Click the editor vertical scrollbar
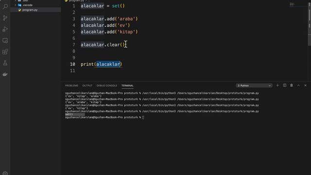This screenshot has width=311, height=175. point(310,24)
